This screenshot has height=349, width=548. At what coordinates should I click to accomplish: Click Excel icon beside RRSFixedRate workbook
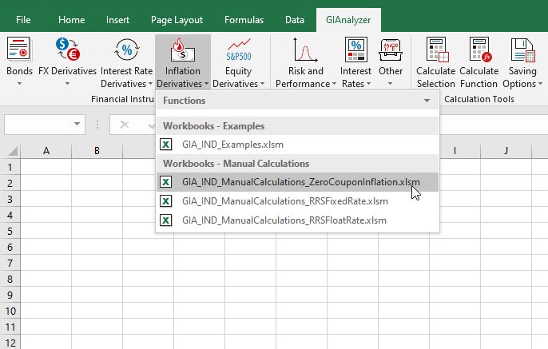point(166,201)
